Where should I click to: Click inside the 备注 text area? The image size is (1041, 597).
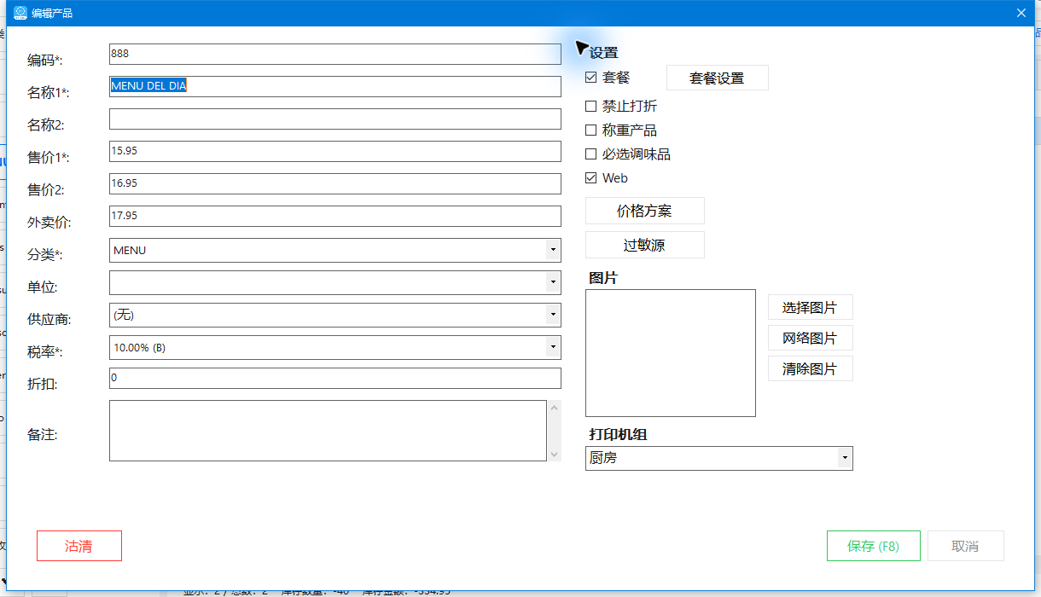coord(328,431)
